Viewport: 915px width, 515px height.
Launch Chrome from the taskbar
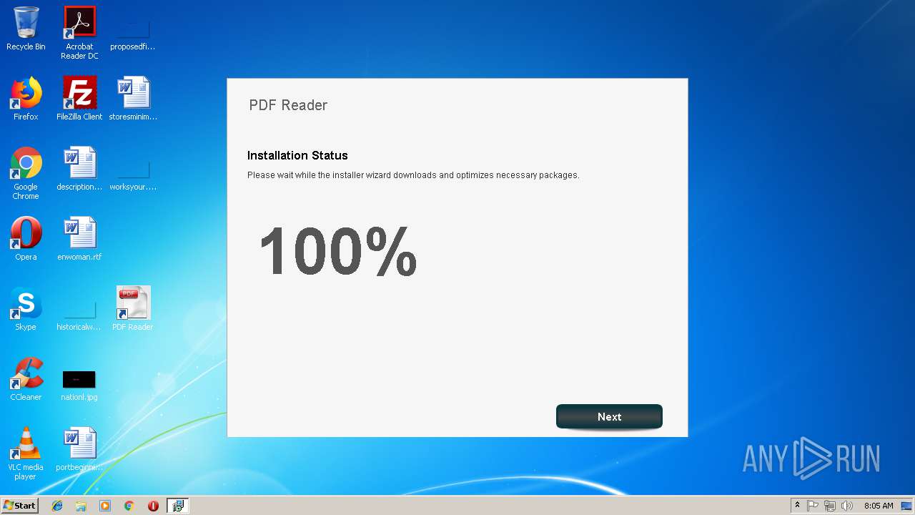[129, 506]
